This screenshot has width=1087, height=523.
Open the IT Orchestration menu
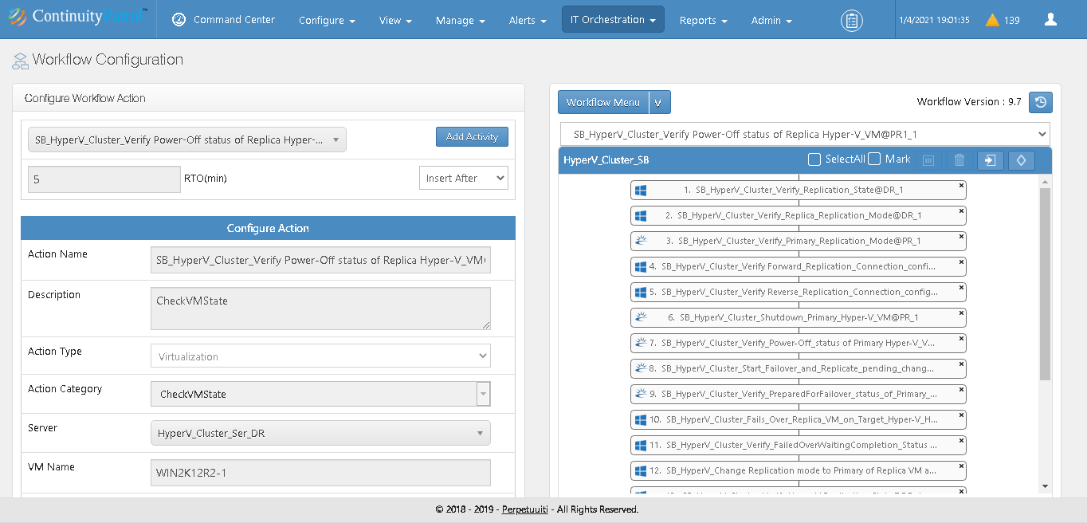pyautogui.click(x=612, y=20)
